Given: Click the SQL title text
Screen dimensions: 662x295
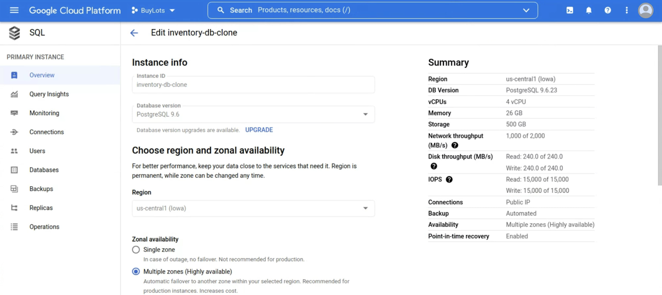Looking at the screenshot, I should pyautogui.click(x=37, y=33).
